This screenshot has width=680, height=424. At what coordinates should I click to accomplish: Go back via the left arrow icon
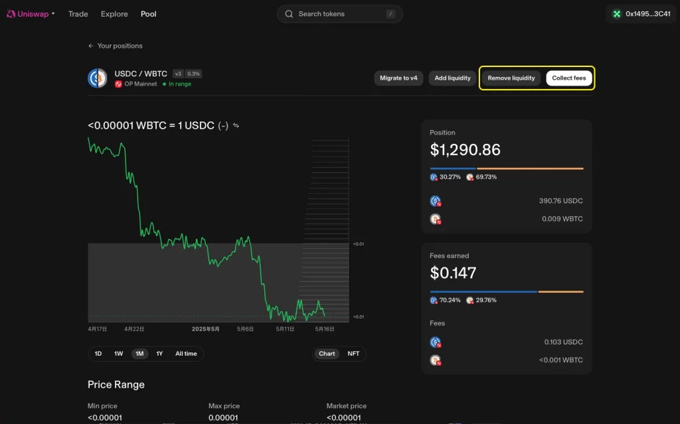tap(90, 46)
